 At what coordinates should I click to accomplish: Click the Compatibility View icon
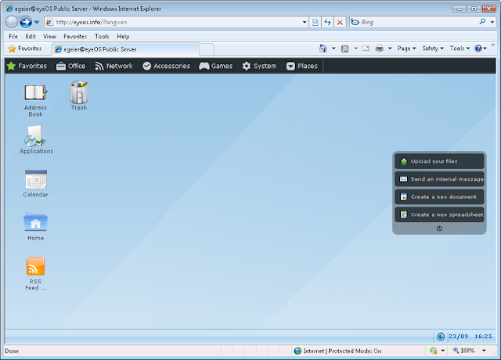pos(315,22)
